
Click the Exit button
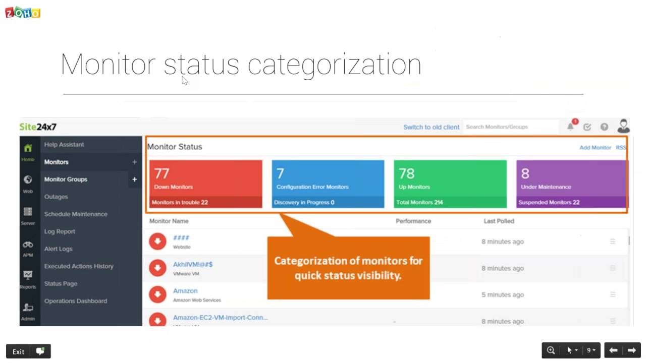(19, 351)
